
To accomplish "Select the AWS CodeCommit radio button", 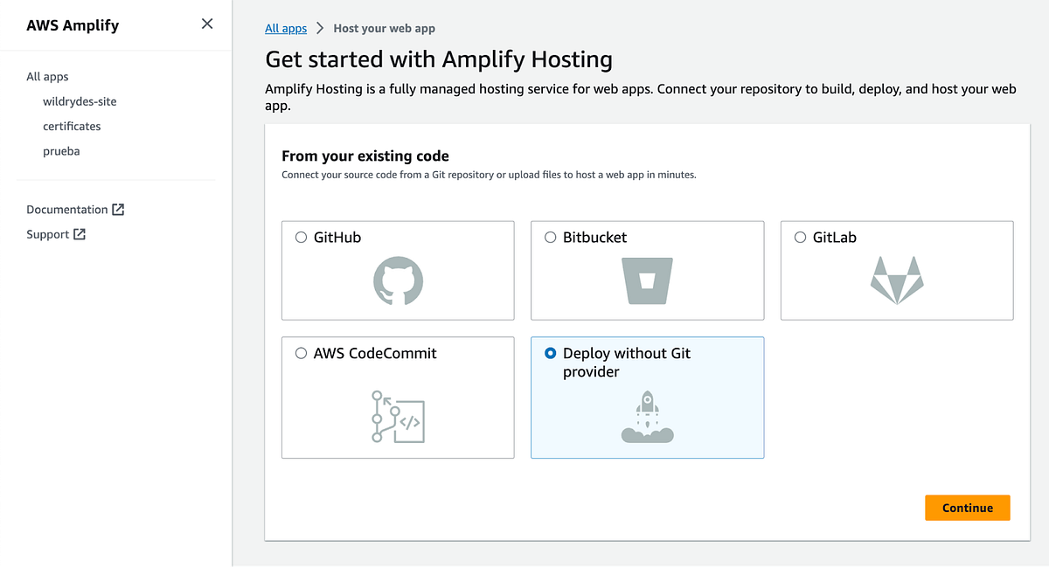I will click(x=301, y=353).
